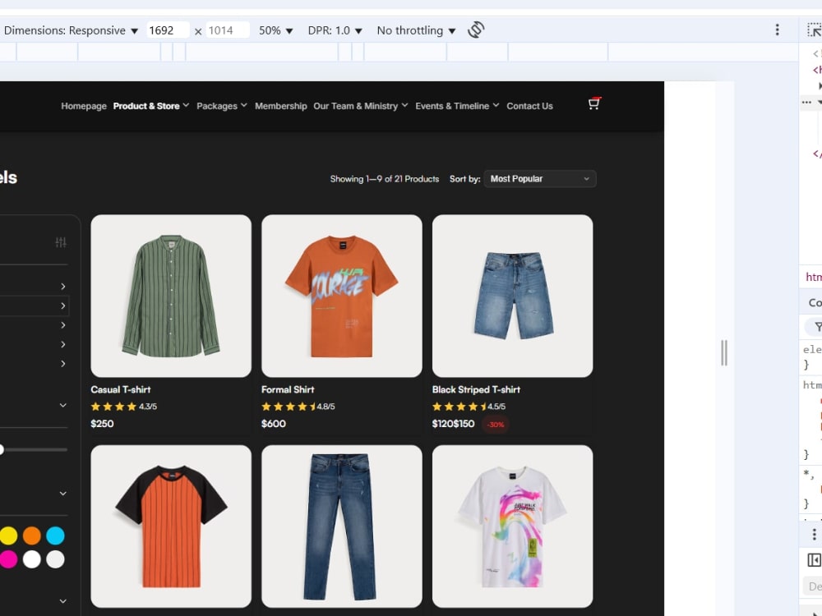Viewport: 822px width, 616px height.
Task: Expand the first filter category chevron
Action: (63, 287)
